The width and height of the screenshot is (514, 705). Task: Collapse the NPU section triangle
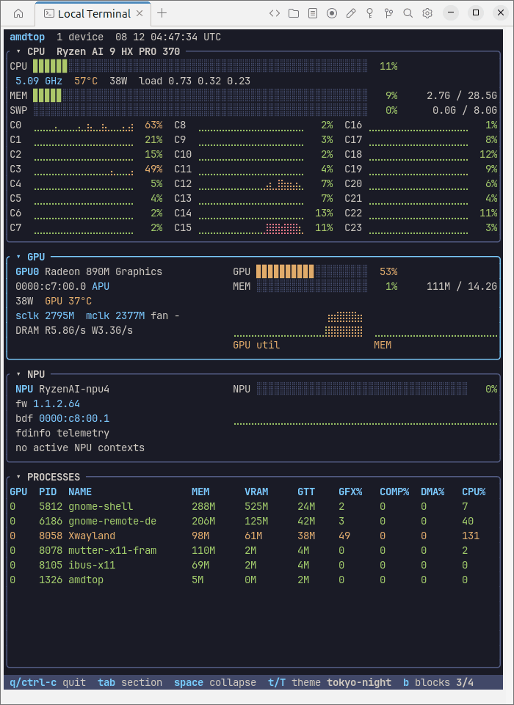click(18, 374)
